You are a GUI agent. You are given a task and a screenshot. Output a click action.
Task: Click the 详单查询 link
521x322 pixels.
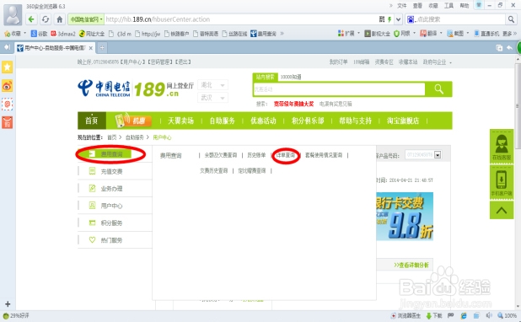(286, 155)
